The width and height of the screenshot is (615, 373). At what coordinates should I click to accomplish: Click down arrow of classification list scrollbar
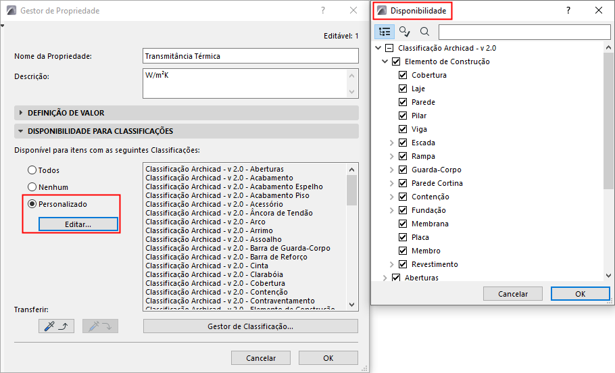click(x=352, y=305)
